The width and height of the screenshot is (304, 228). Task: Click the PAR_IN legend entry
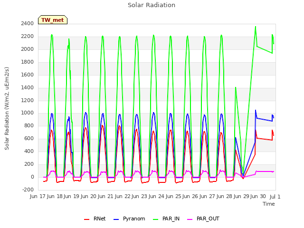(166, 218)
